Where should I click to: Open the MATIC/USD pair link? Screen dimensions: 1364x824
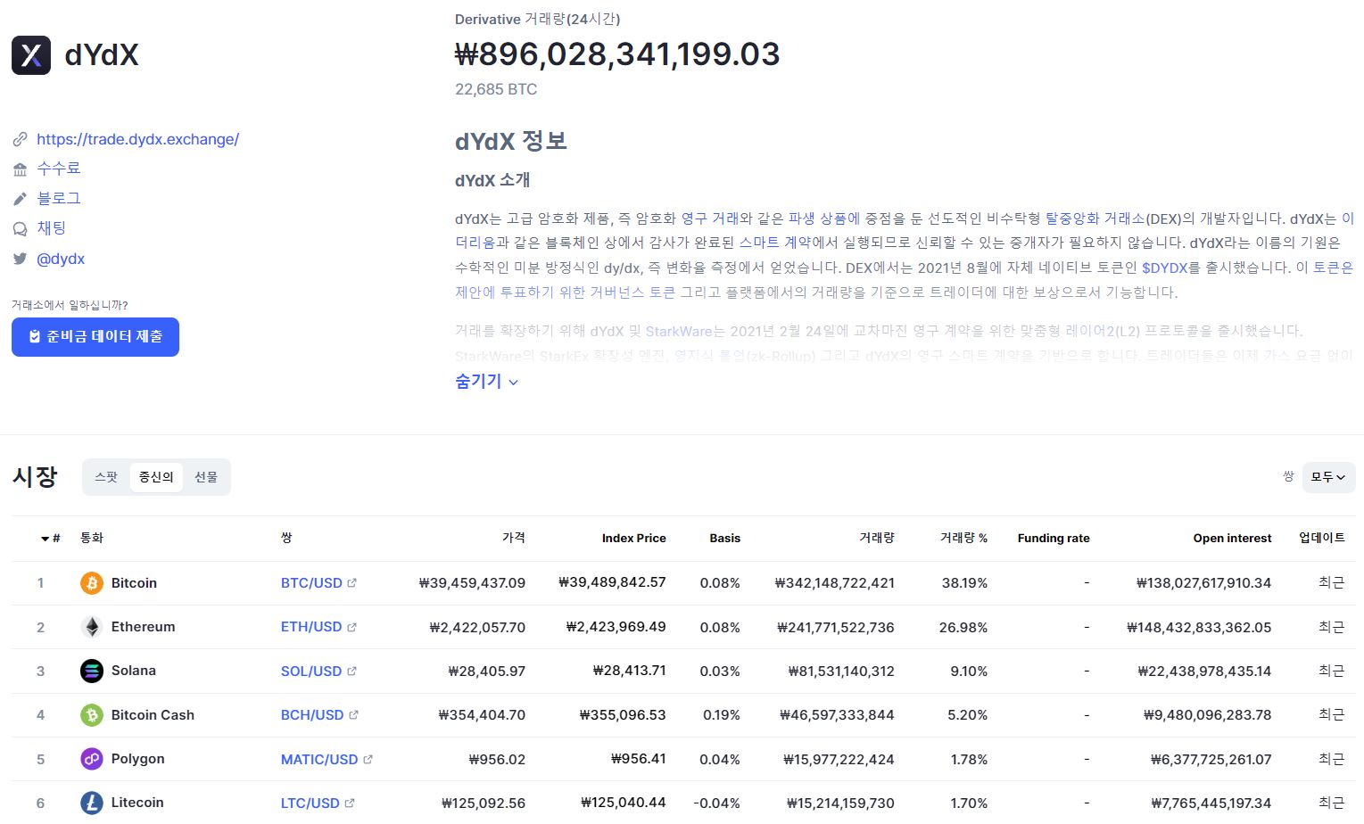(x=319, y=759)
